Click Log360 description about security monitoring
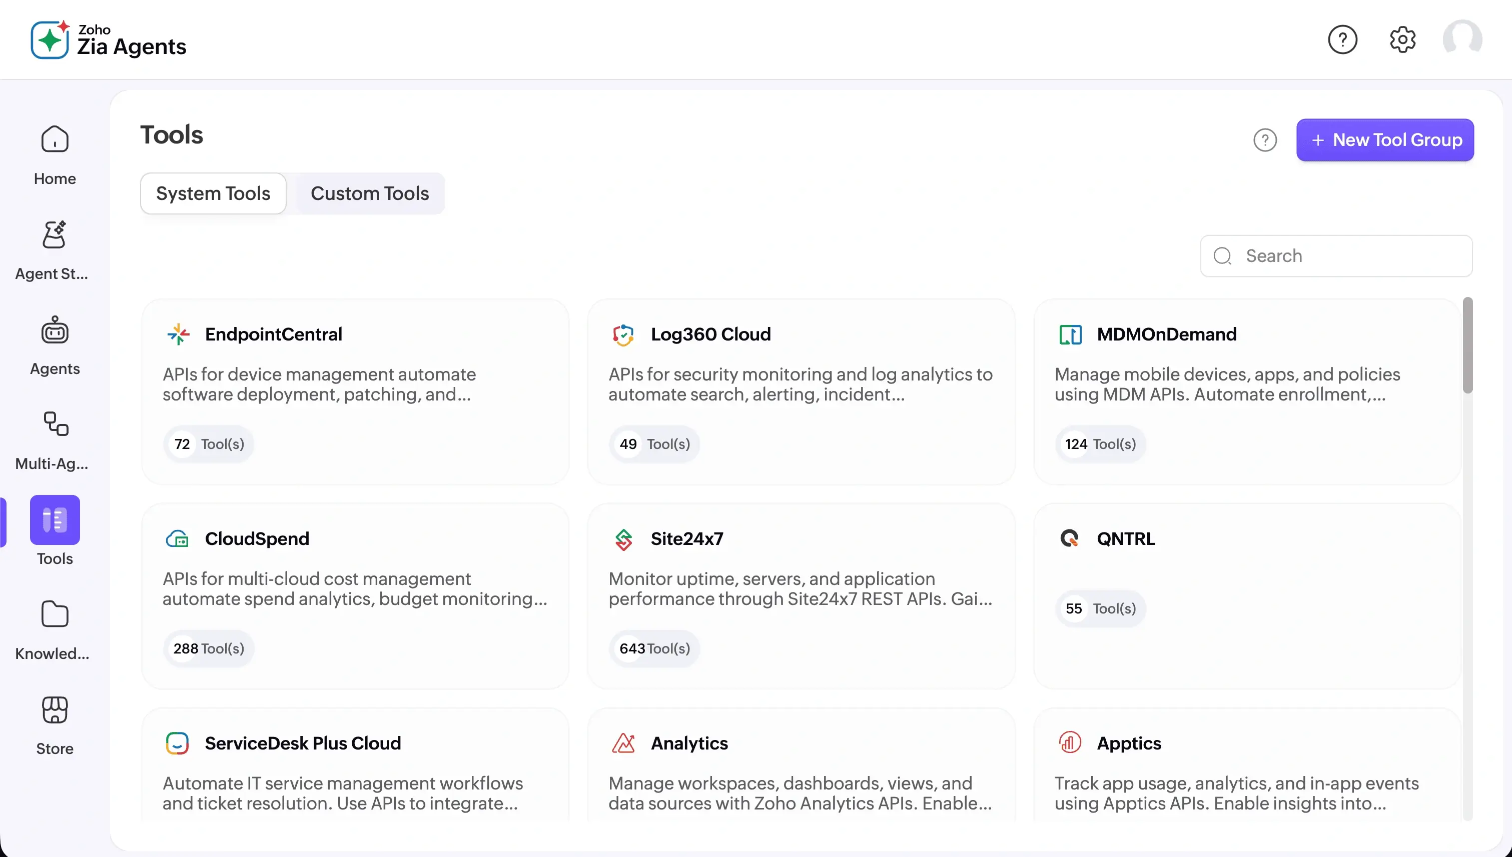Screen dimensions: 1512x857 [801, 384]
